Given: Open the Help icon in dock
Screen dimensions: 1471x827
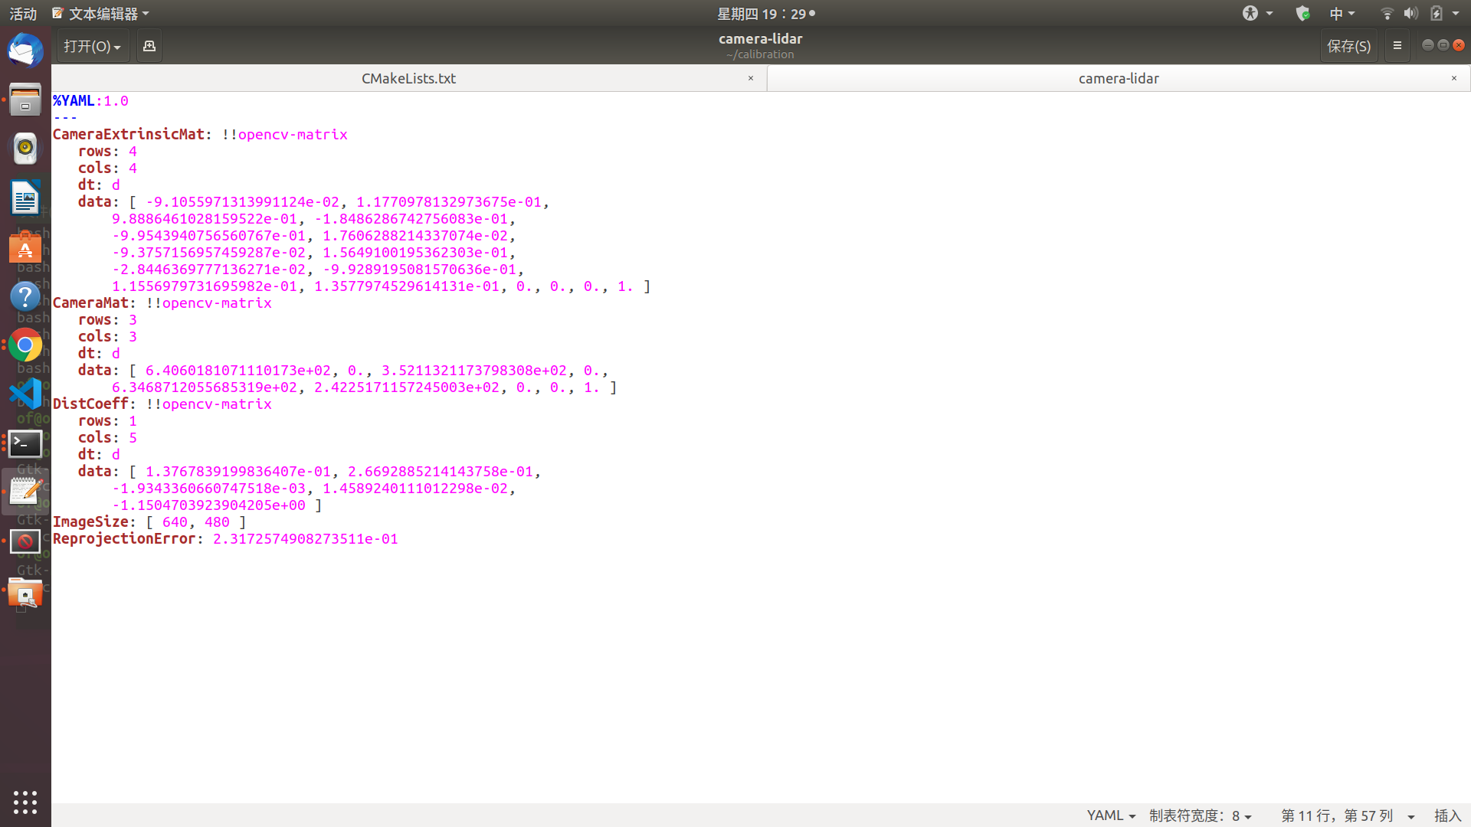Looking at the screenshot, I should click(25, 296).
